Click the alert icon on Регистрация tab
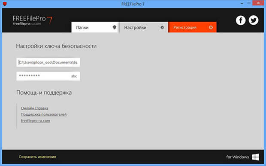The image size is (266, 166). click(x=211, y=27)
